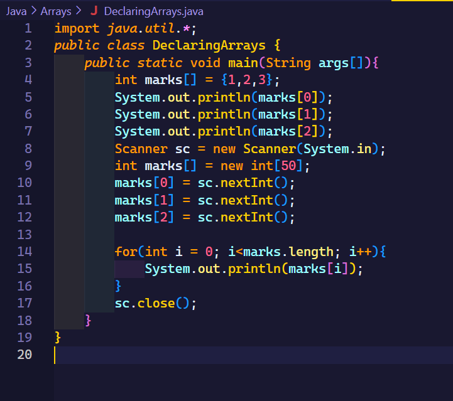Image resolution: width=453 pixels, height=401 pixels.
Task: Click 'marks[2]' inside println on line 7
Action: 288,132
